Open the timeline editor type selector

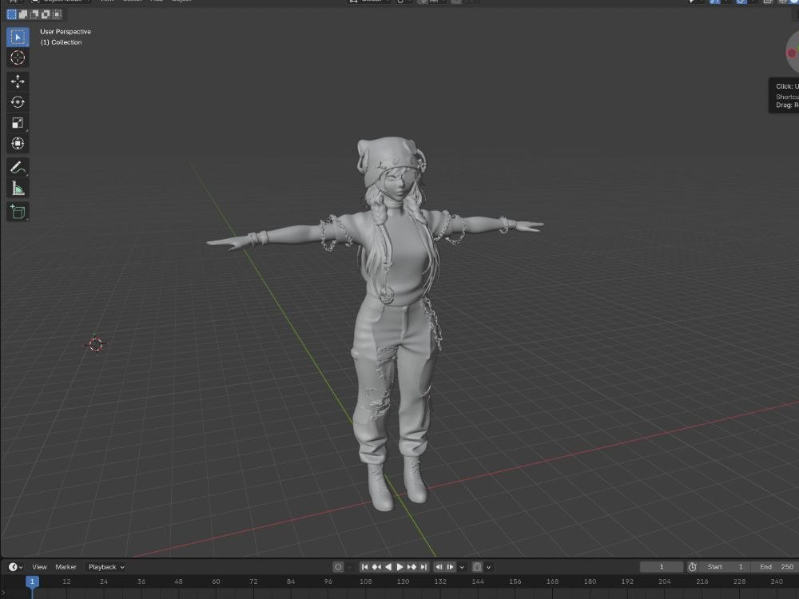pyautogui.click(x=15, y=567)
